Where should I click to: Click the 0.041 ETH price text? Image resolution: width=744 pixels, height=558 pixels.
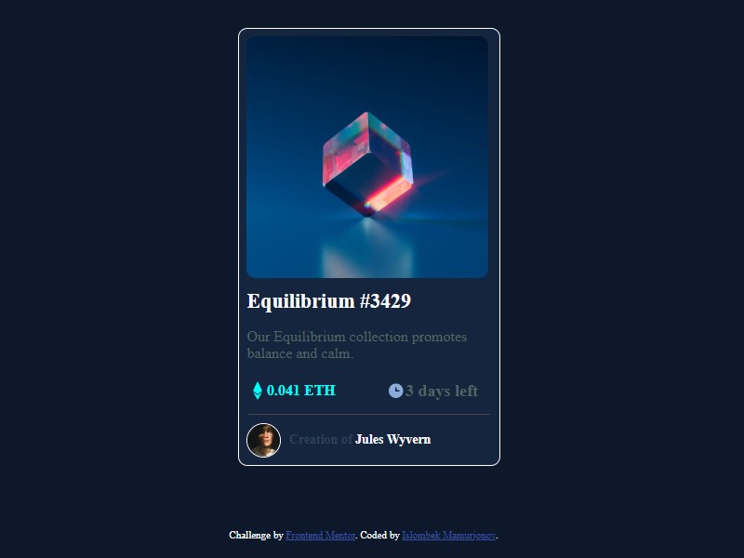point(300,391)
